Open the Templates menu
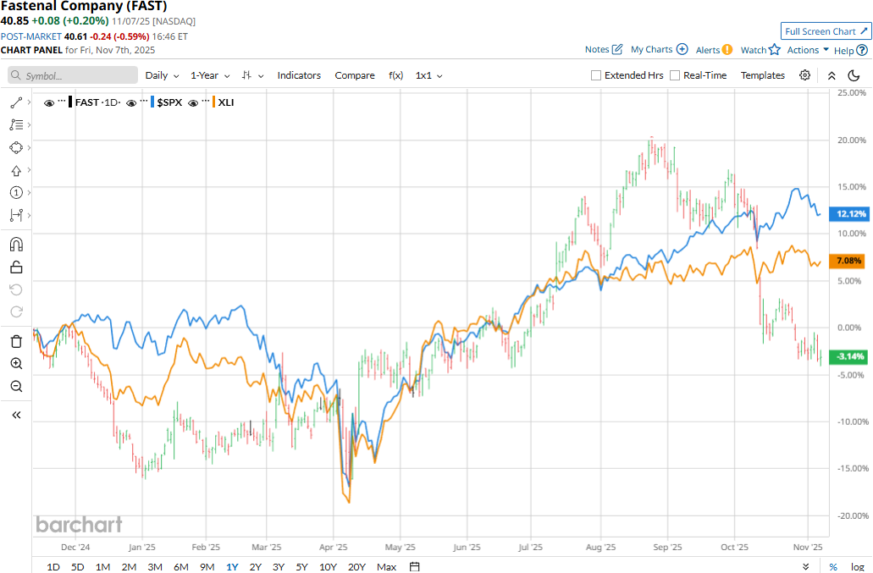873x573 pixels. tap(762, 75)
